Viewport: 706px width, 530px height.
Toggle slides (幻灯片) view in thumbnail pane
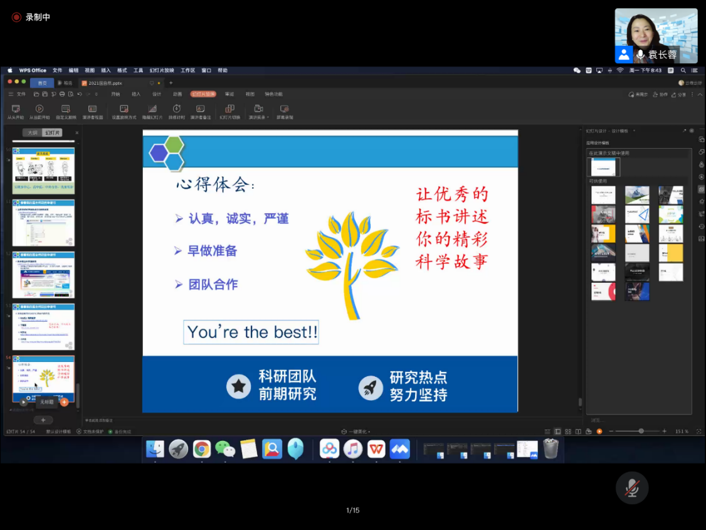pyautogui.click(x=53, y=133)
